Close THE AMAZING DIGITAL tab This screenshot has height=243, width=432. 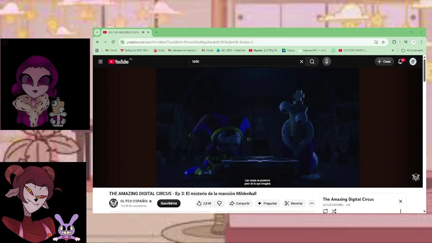tap(148, 32)
